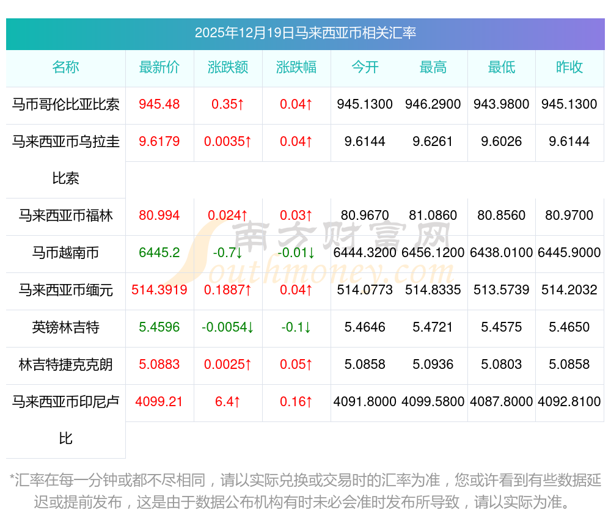The image size is (611, 521).
Task: Click the 汇率 disclaimer footnote text
Action: 305,491
